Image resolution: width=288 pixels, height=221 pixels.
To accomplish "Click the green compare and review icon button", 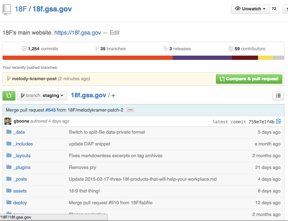I will click(x=9, y=96).
